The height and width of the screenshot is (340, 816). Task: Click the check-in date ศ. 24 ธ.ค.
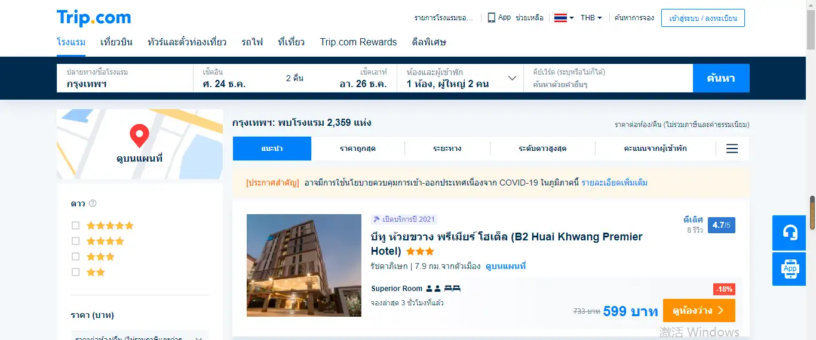coord(224,84)
